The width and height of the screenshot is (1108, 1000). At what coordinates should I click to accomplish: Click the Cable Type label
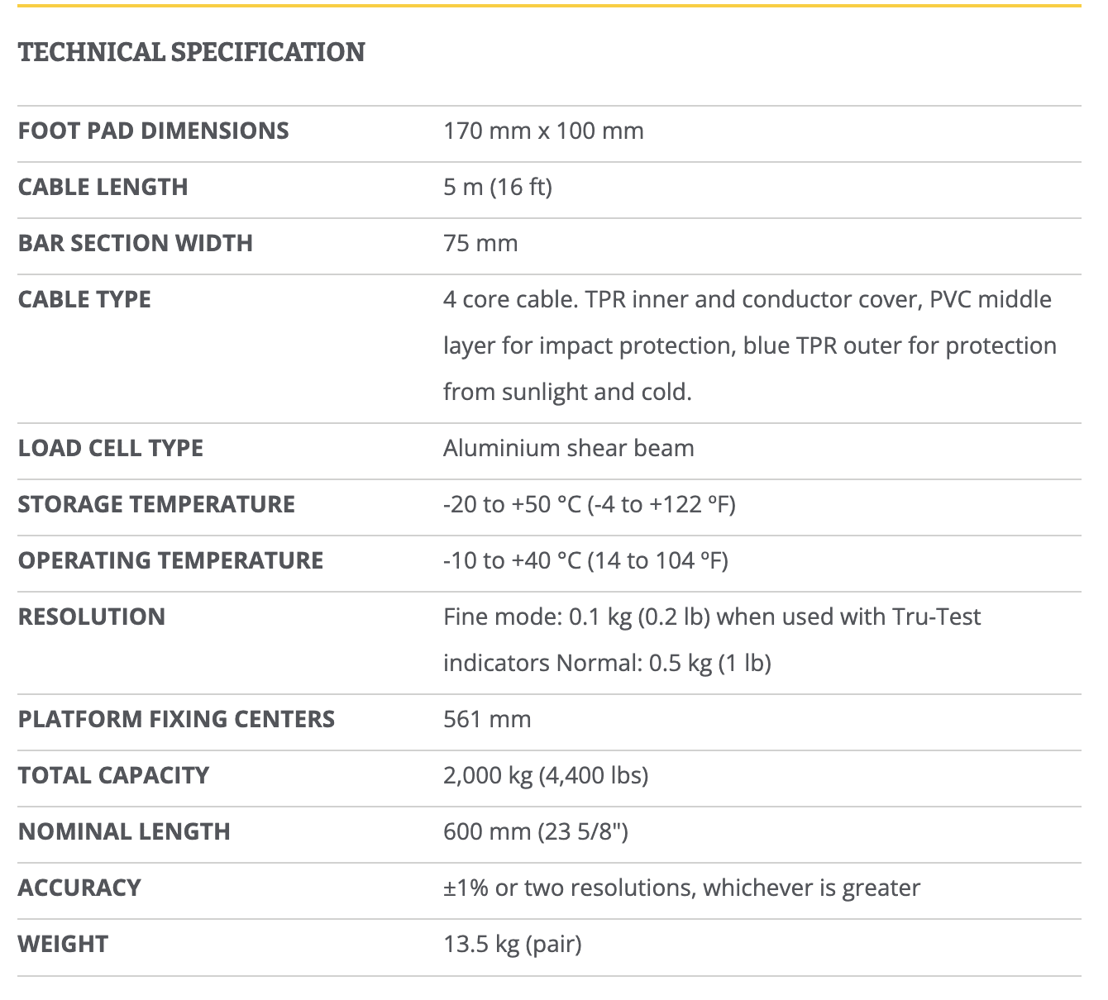84,299
